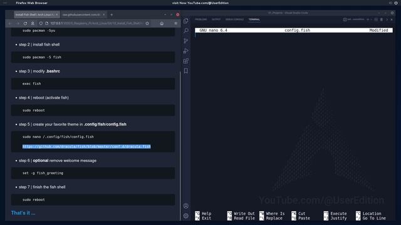Click the 'Write Out' nano shortcut

pyautogui.click(x=241, y=214)
